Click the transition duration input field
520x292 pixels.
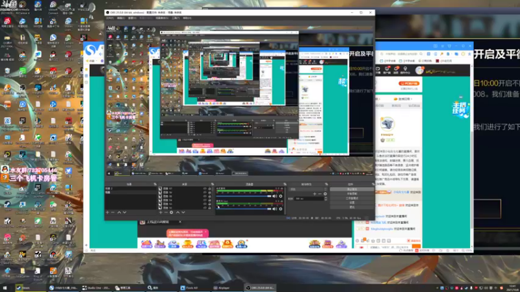tap(309, 199)
